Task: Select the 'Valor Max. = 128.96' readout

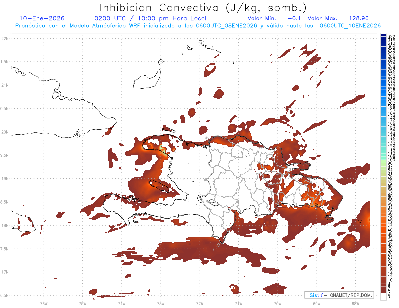Action: tap(338, 19)
